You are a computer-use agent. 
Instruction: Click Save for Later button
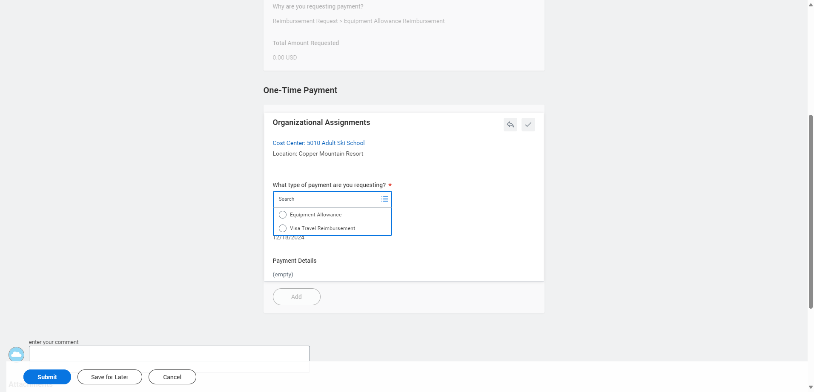(x=110, y=377)
